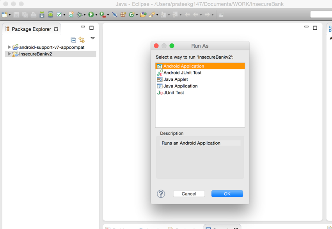Click the Help question mark icon
332x229 pixels.
tap(161, 194)
